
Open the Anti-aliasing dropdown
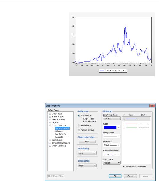point(87,153)
